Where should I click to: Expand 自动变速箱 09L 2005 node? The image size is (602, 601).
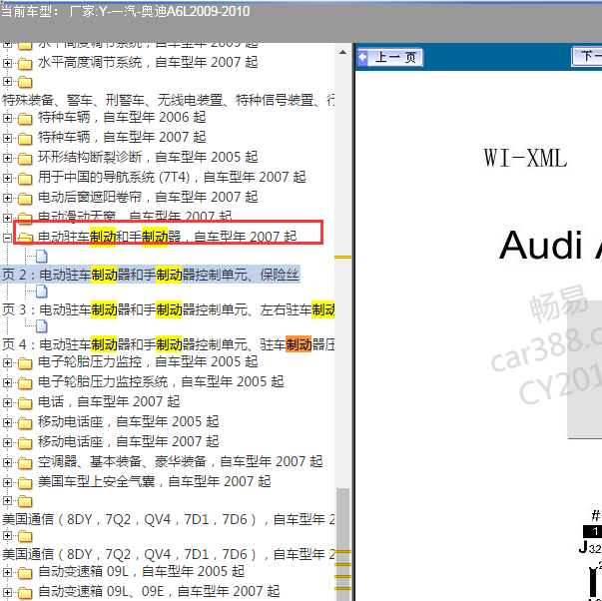pyautogui.click(x=7, y=572)
